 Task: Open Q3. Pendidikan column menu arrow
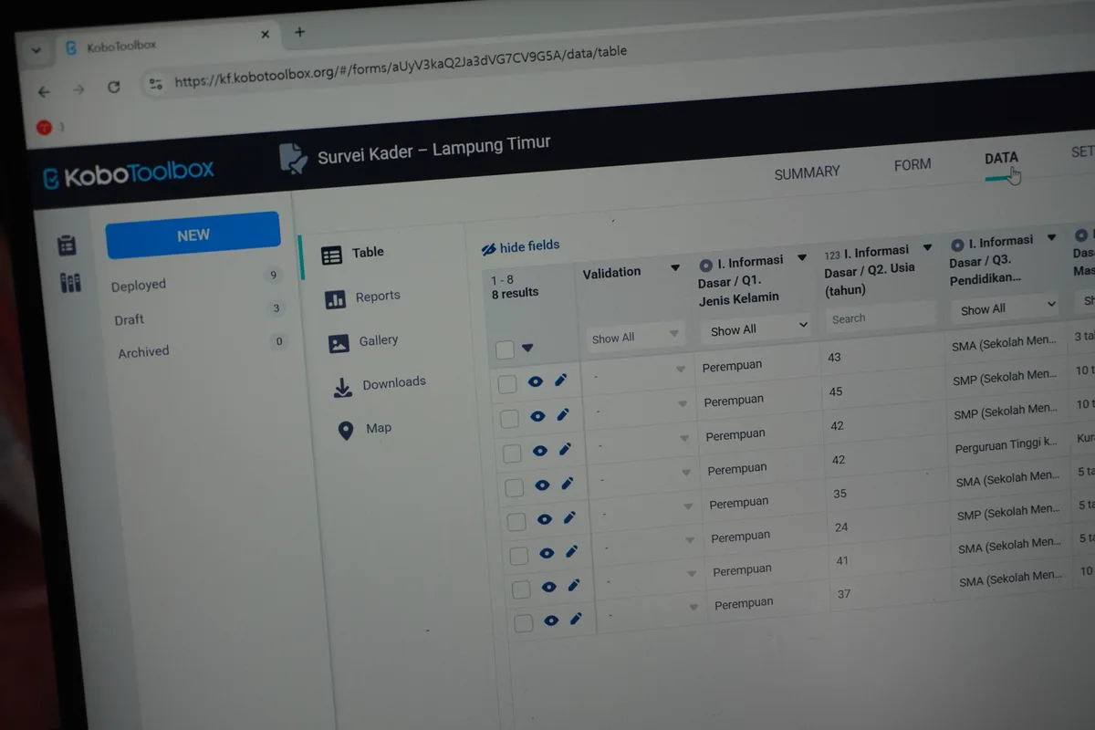pyautogui.click(x=1051, y=237)
